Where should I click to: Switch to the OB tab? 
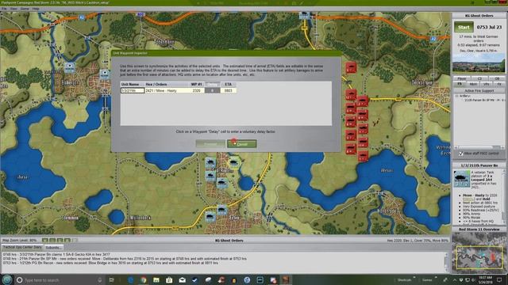tap(497, 78)
